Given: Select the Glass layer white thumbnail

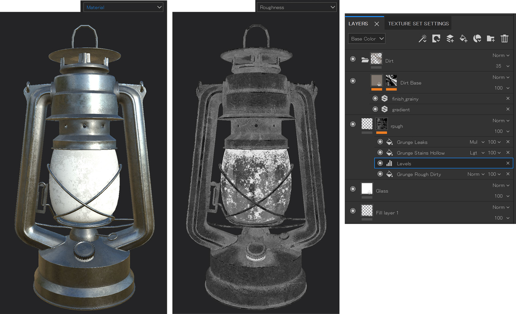Looking at the screenshot, I should pyautogui.click(x=367, y=189).
